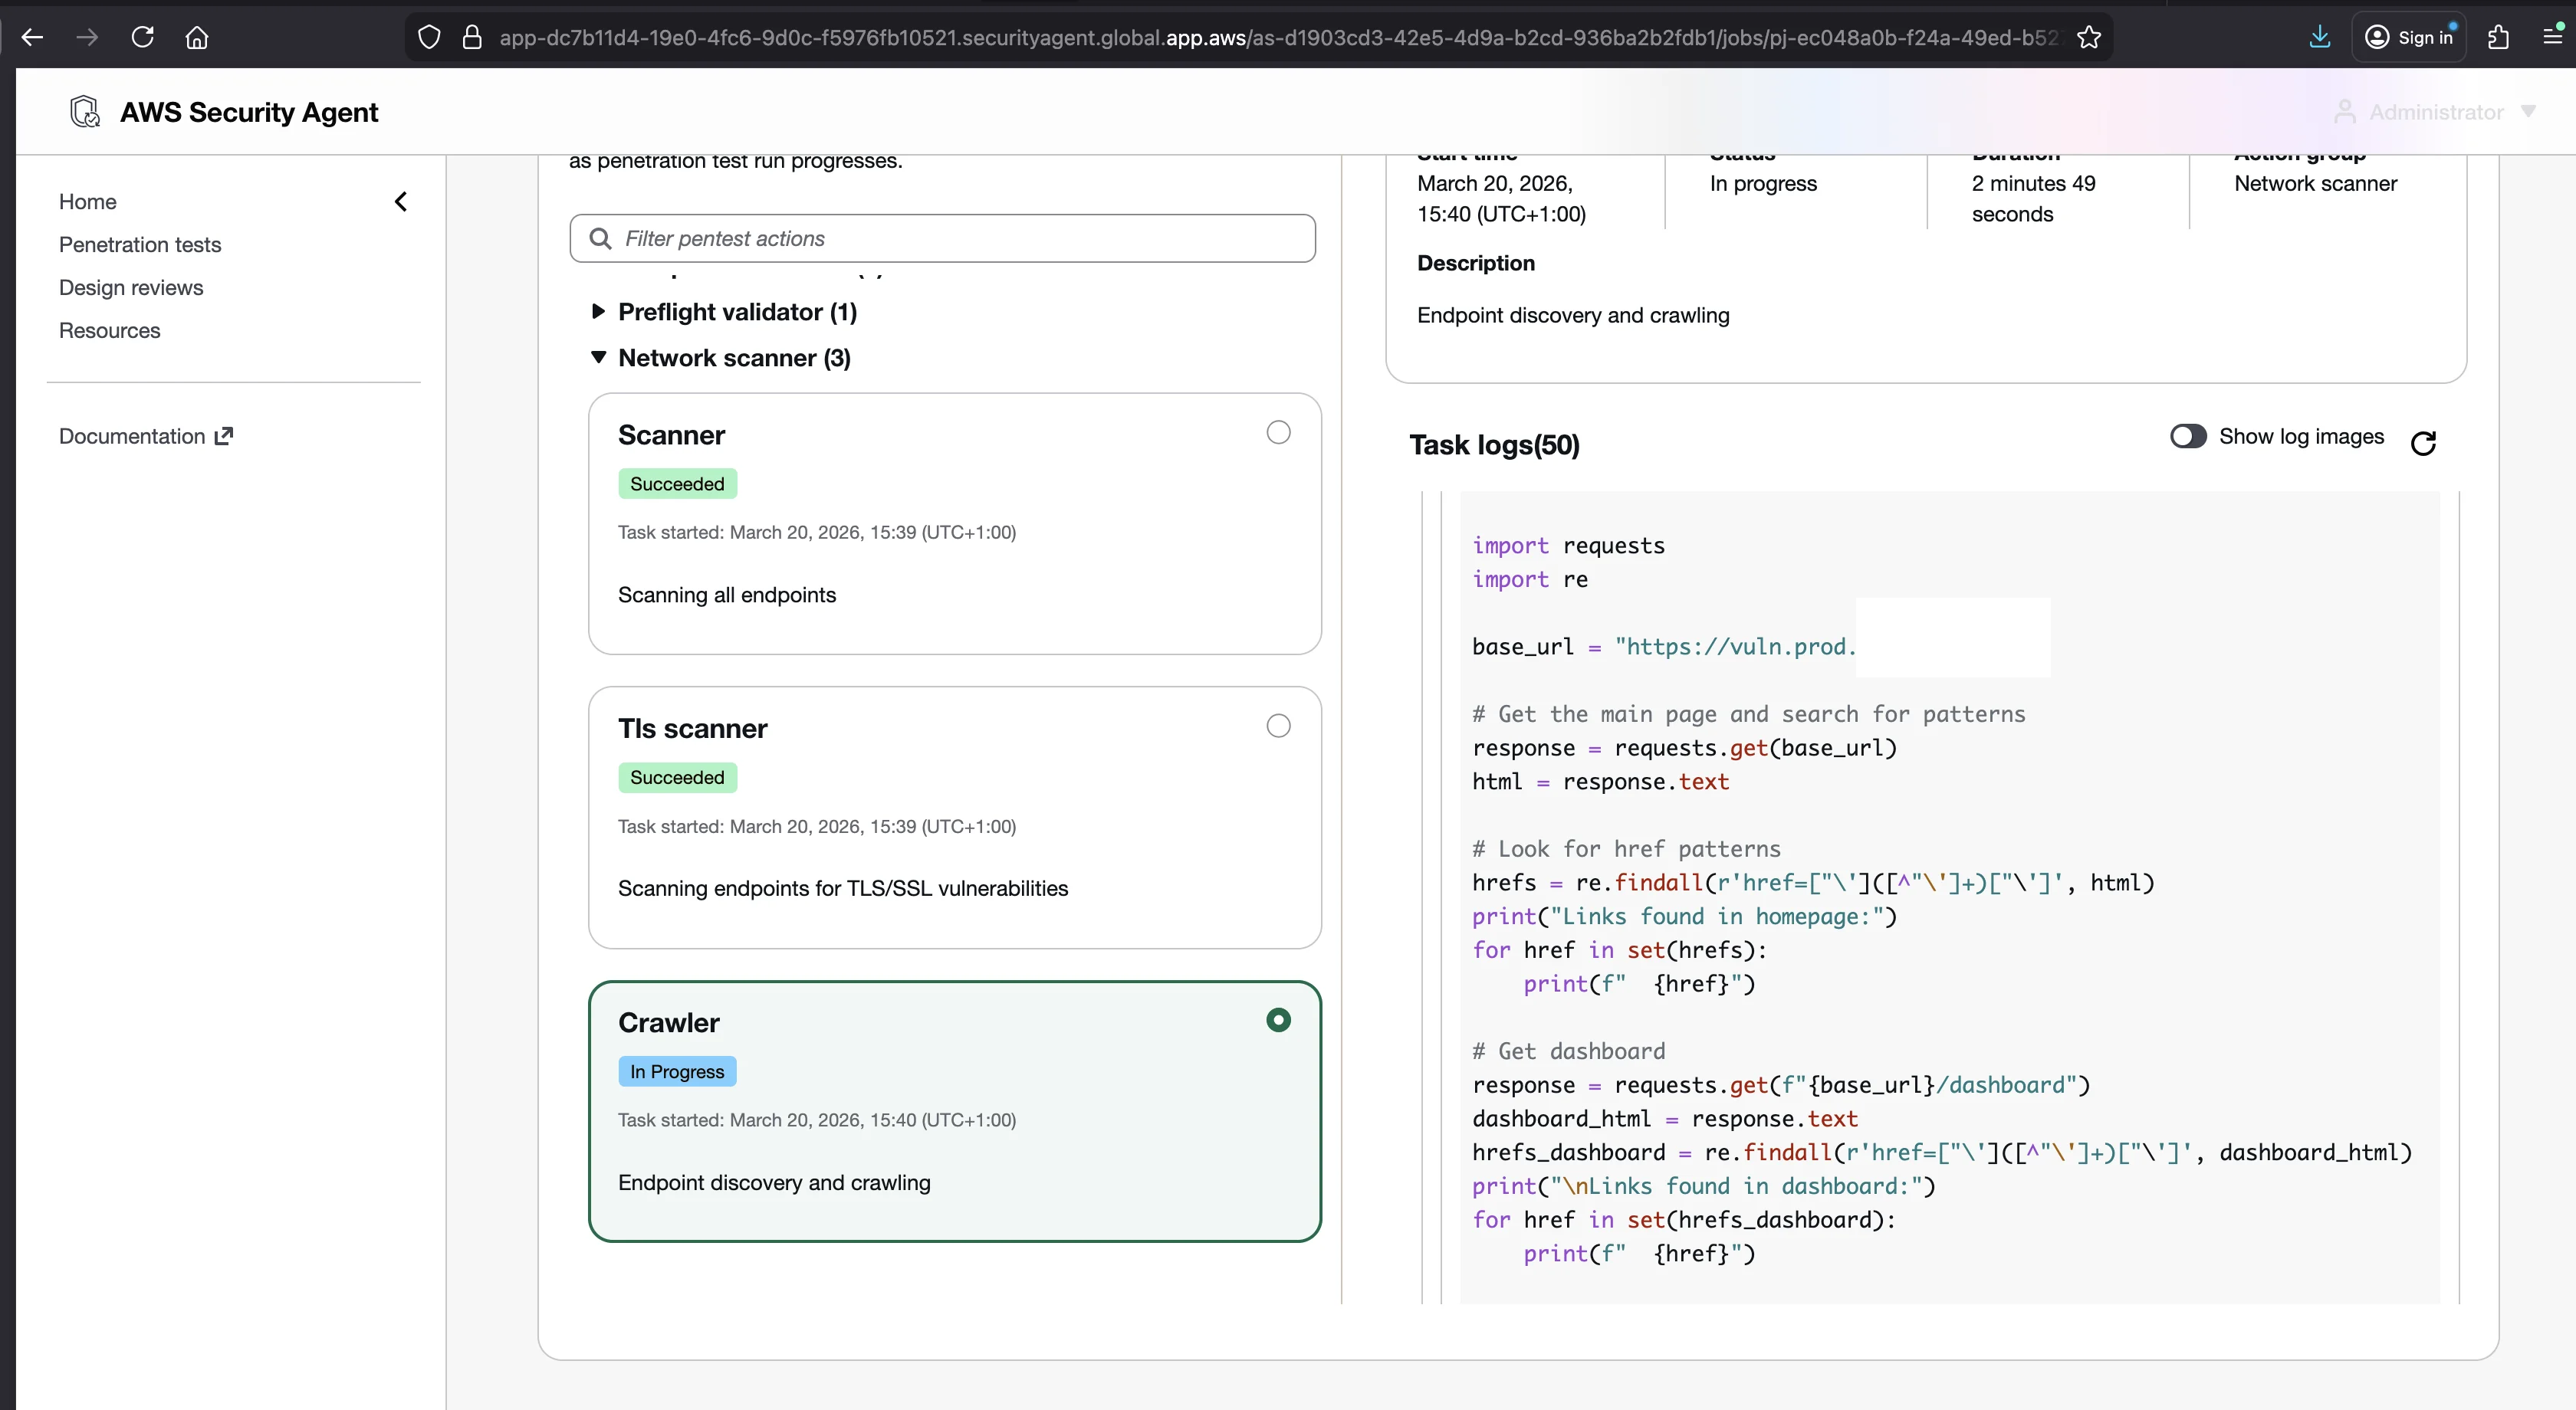Open the Documentation external link
The height and width of the screenshot is (1410, 2576).
pyautogui.click(x=146, y=437)
